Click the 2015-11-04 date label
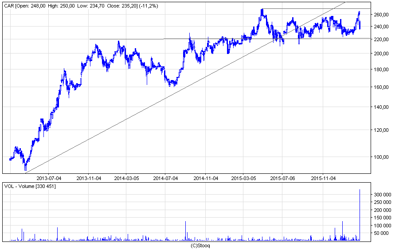This screenshot has width=399, height=249. 323,178
